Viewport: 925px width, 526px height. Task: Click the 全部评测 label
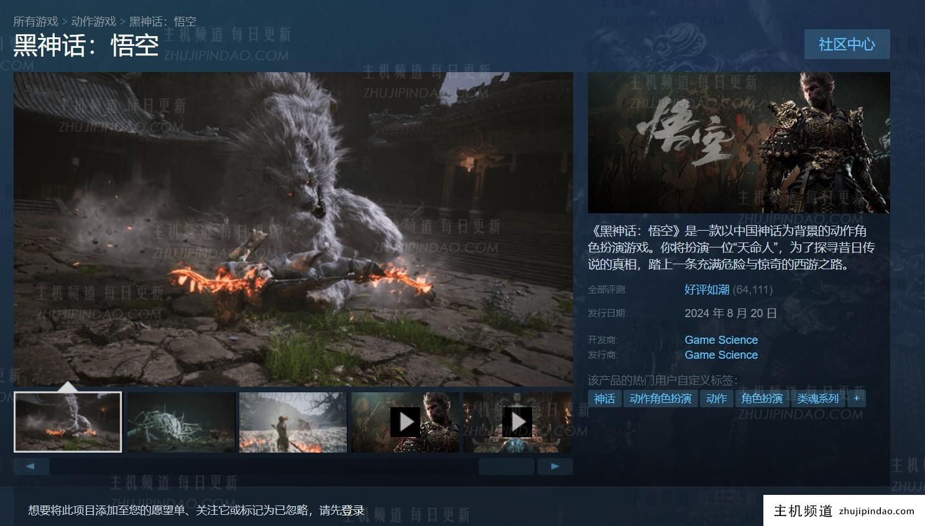607,290
